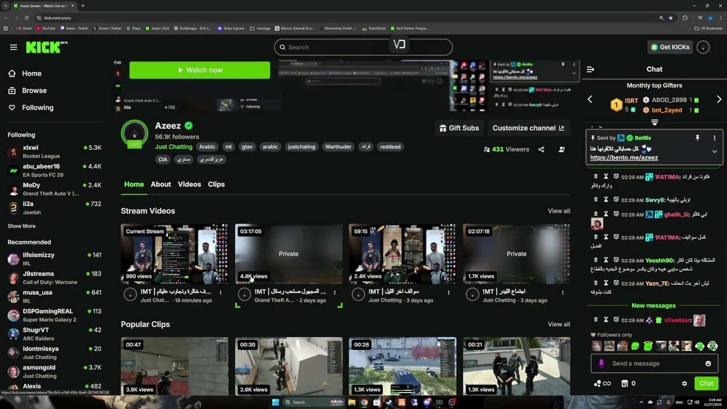The width and height of the screenshot is (727, 409).
Task: Show previous top gifters
Action: 590,99
